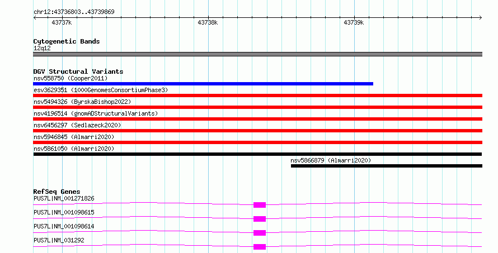Click the exon box of PUS7L|NM_031292
Screen dimensions: 498x253
pos(260,247)
